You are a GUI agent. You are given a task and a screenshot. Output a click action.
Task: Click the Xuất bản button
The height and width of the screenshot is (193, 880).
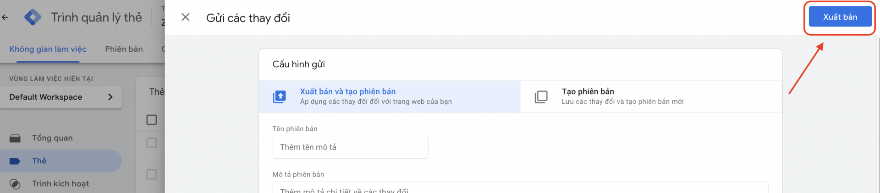click(x=840, y=17)
